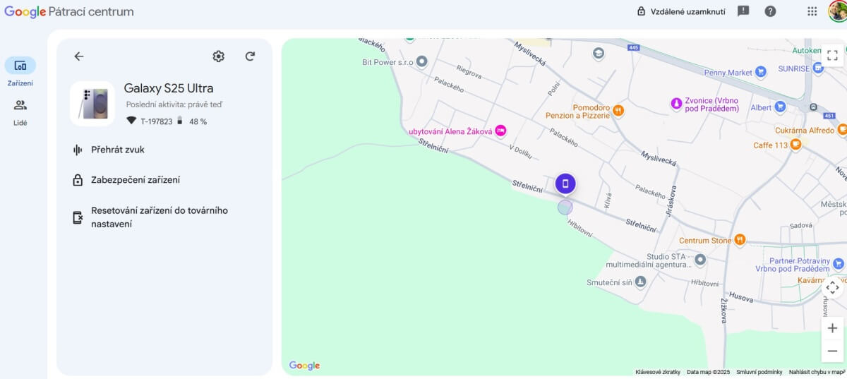Select the SUNRISE shop marker

818,68
